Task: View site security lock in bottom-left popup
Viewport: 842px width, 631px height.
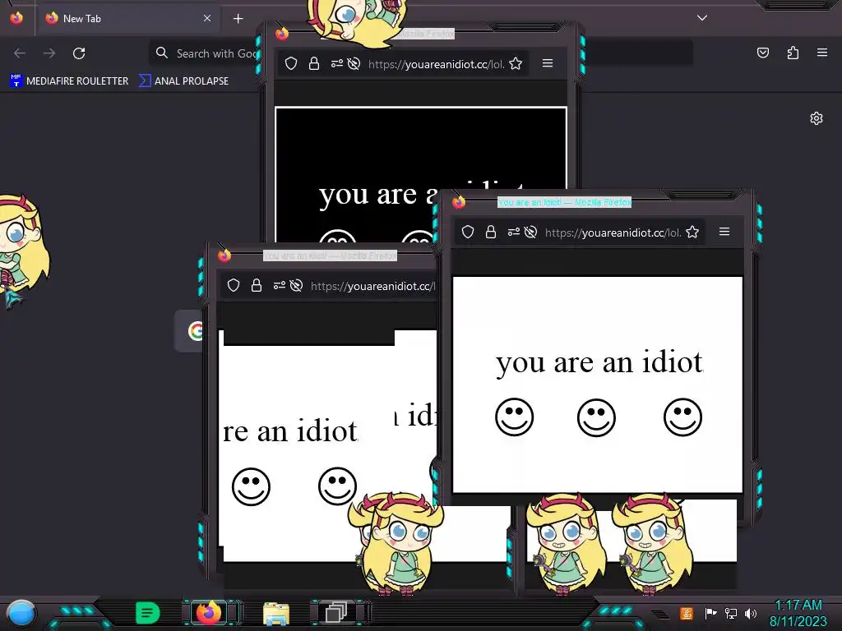Action: pos(257,285)
